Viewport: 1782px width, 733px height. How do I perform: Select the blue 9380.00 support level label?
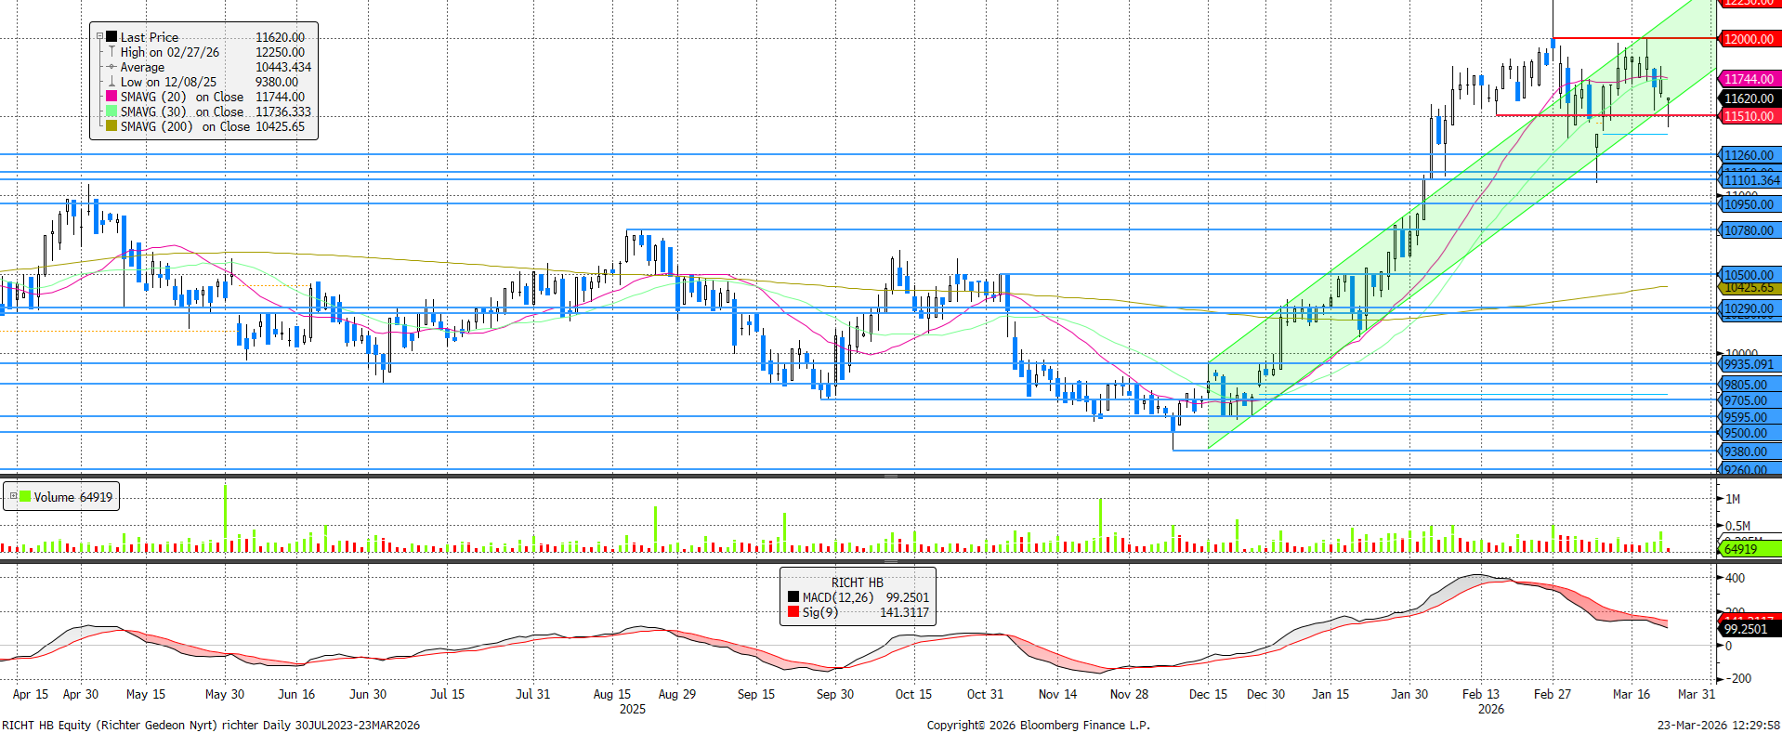tap(1749, 452)
